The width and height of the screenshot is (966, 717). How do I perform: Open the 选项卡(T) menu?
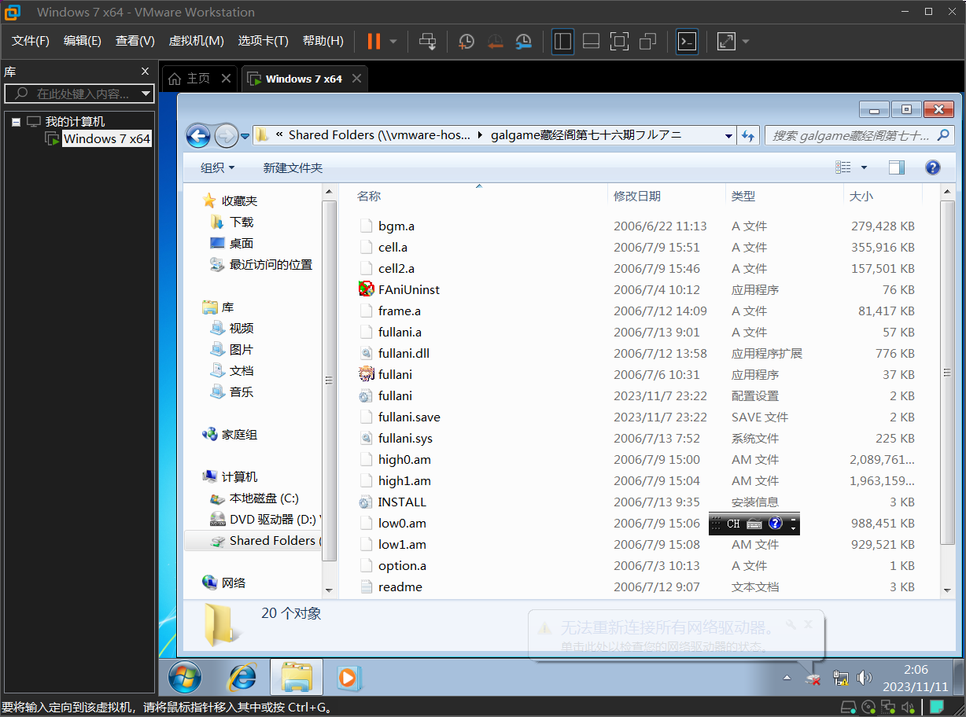(x=264, y=41)
